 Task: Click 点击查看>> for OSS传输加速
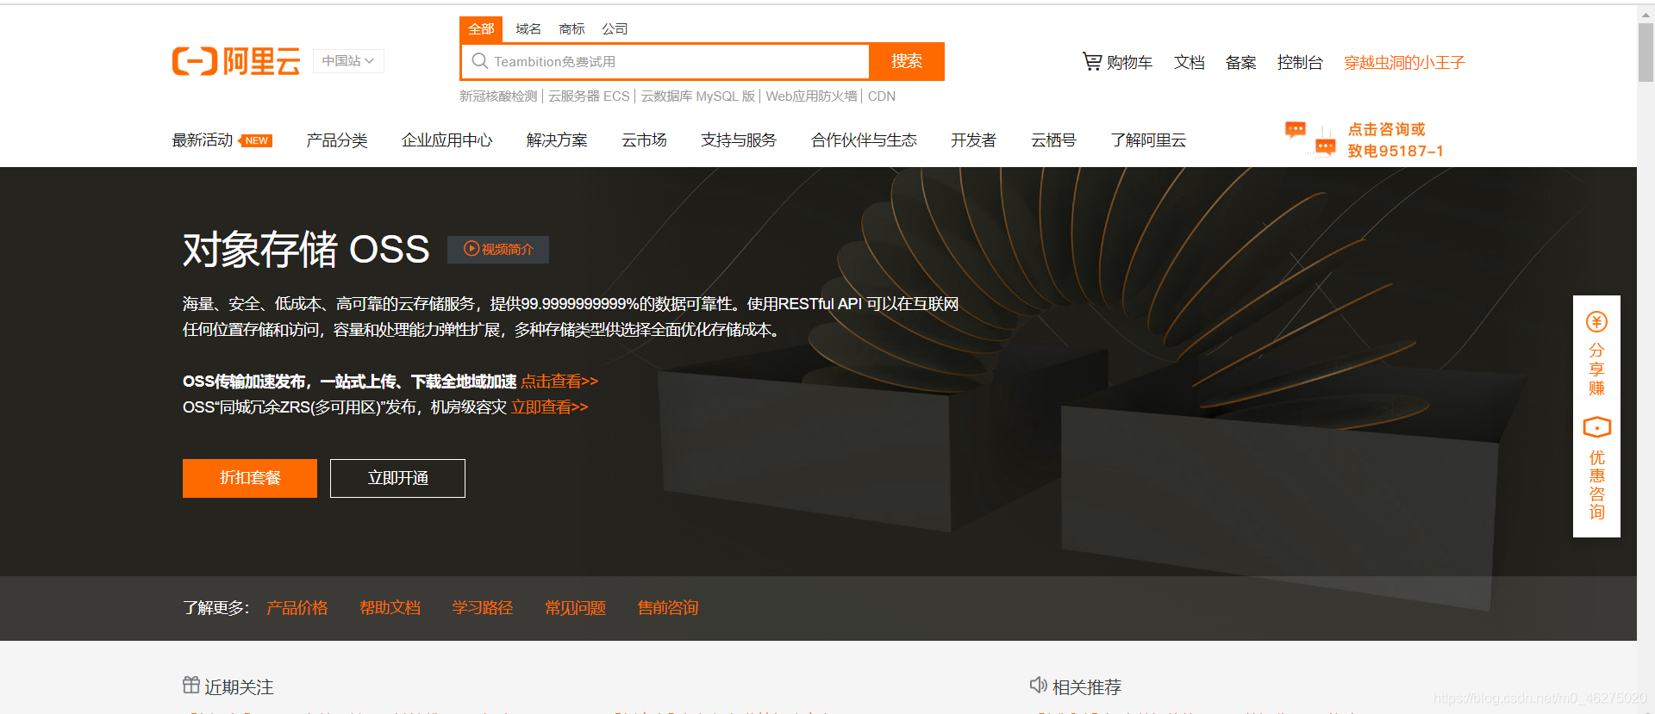[559, 382]
